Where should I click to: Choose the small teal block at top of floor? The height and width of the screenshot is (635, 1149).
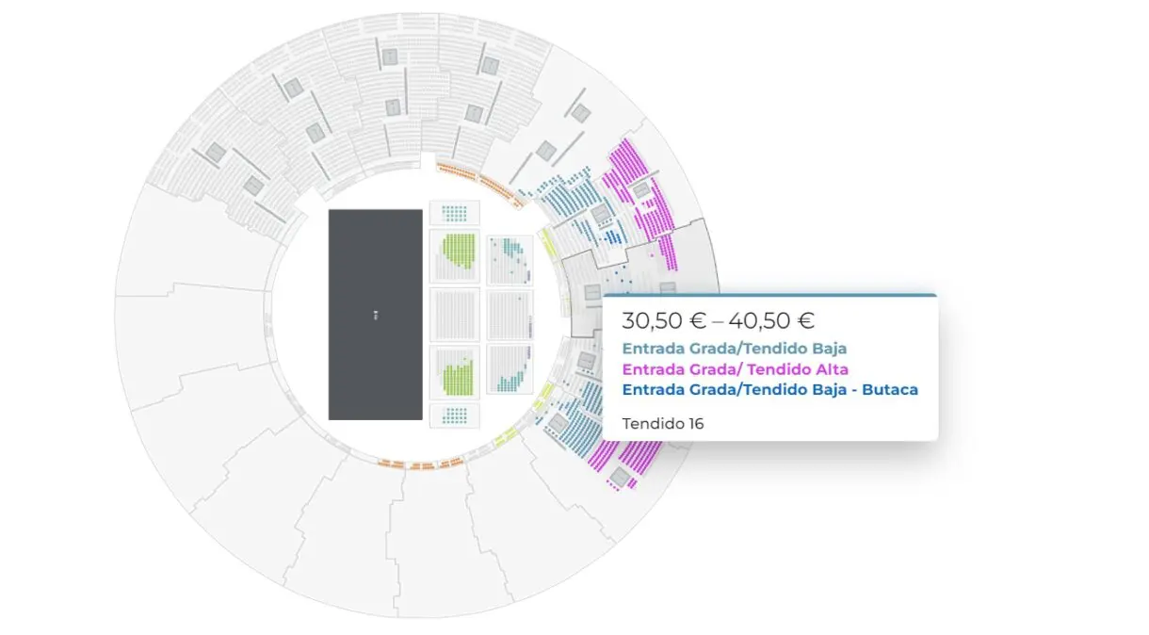[x=455, y=212]
